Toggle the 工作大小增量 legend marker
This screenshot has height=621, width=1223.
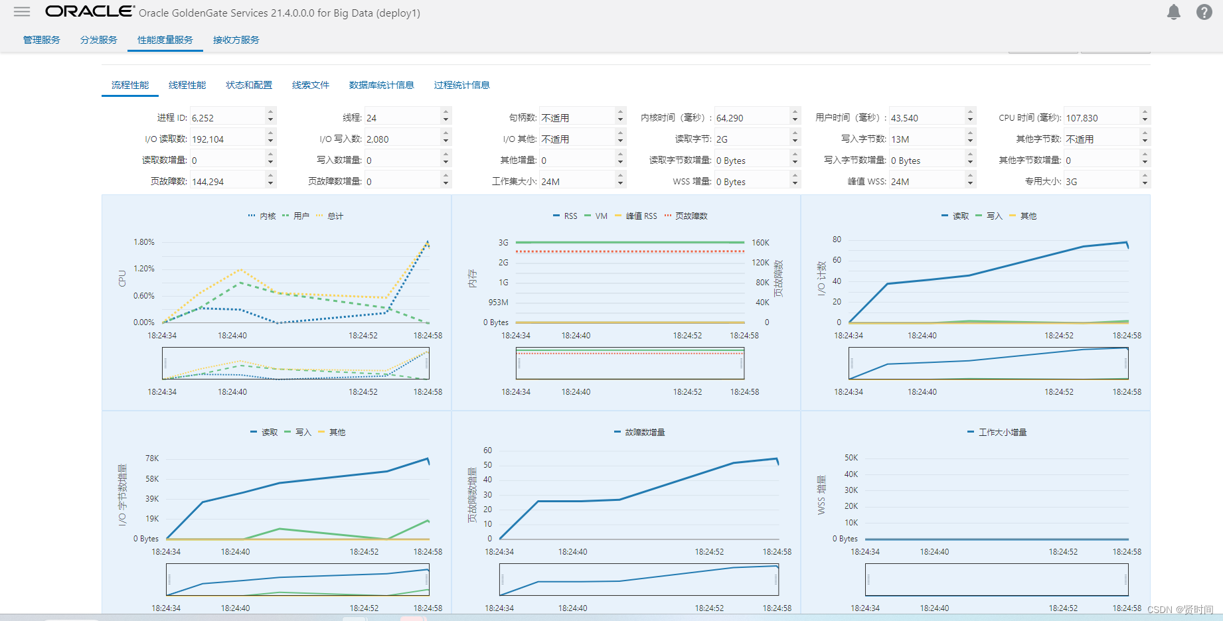coord(997,432)
